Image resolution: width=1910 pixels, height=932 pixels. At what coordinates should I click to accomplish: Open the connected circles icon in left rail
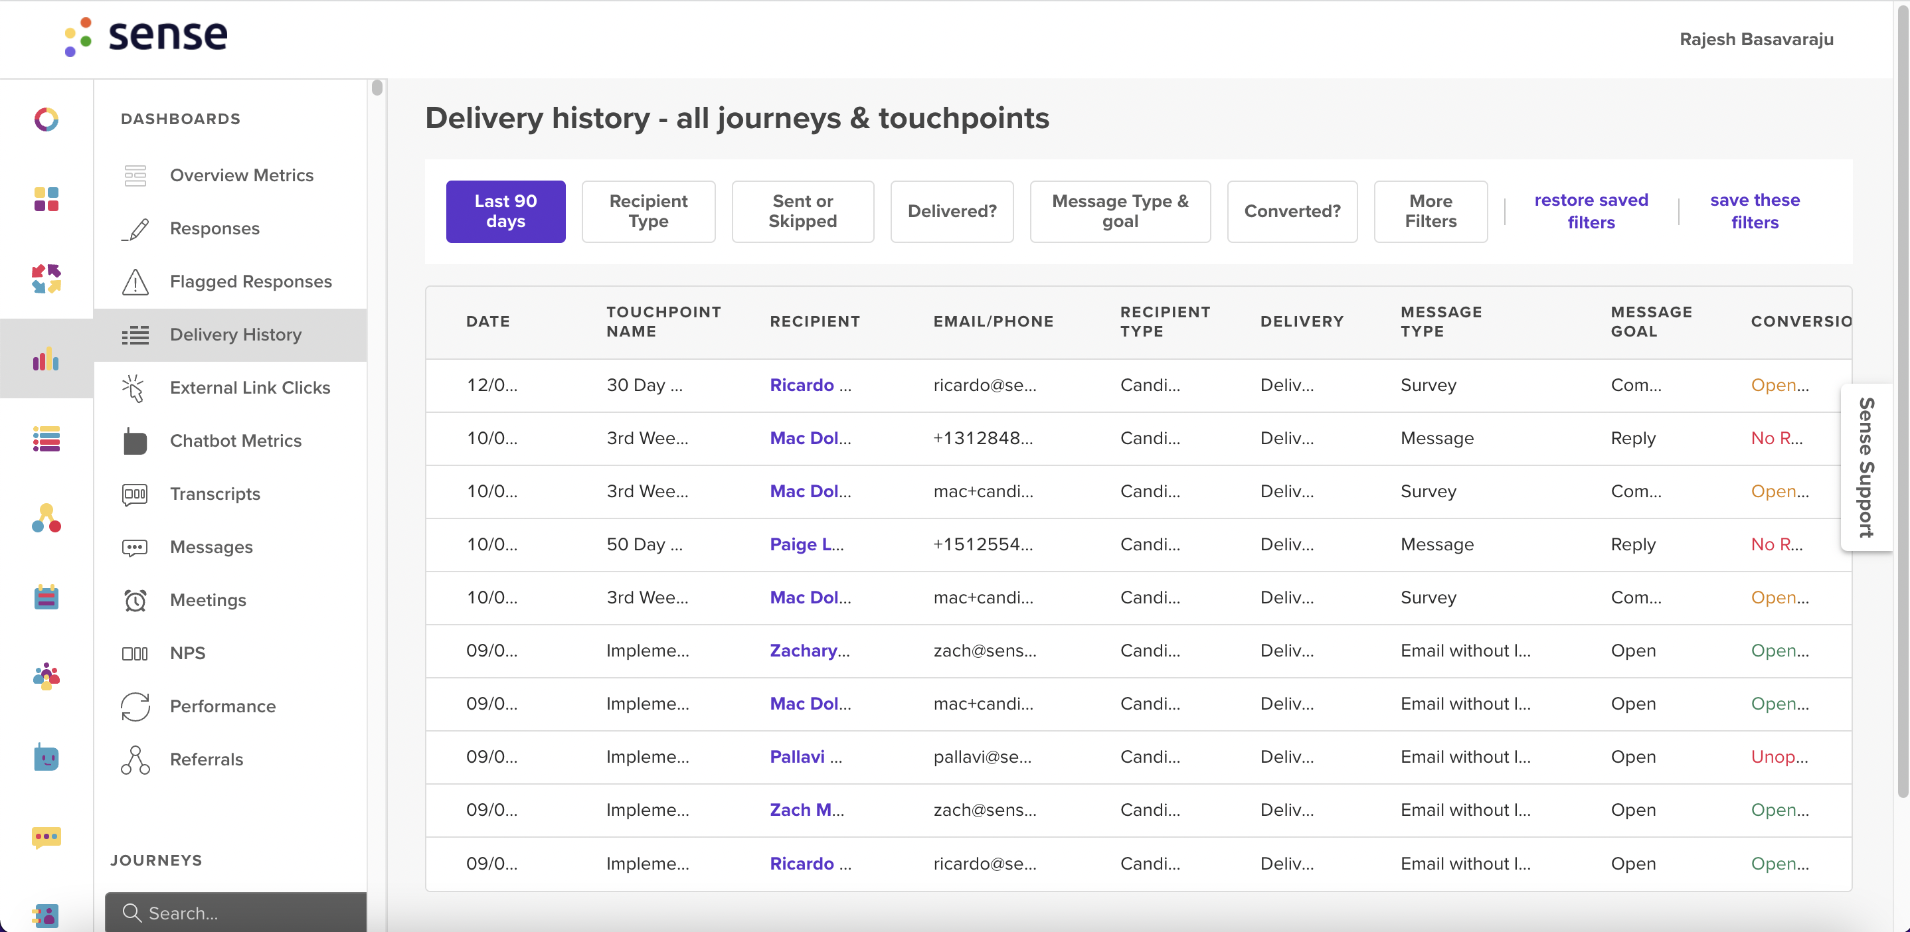point(46,518)
